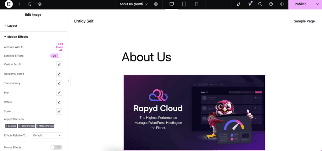Edit Horizontal Scroll effect settings

[59, 74]
